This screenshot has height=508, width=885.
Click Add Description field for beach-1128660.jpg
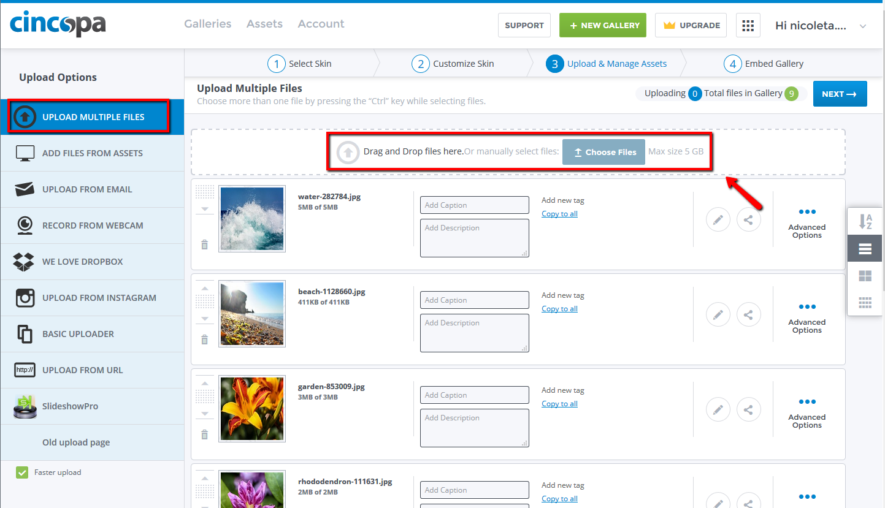[x=475, y=333]
